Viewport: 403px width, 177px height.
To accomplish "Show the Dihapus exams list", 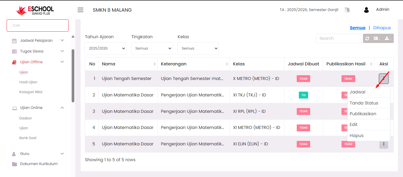I will 382,28.
